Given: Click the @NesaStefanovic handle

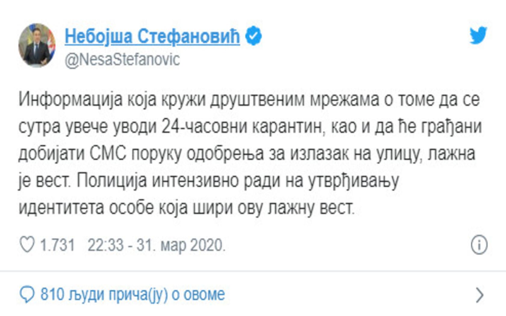Looking at the screenshot, I should pyautogui.click(x=122, y=60).
